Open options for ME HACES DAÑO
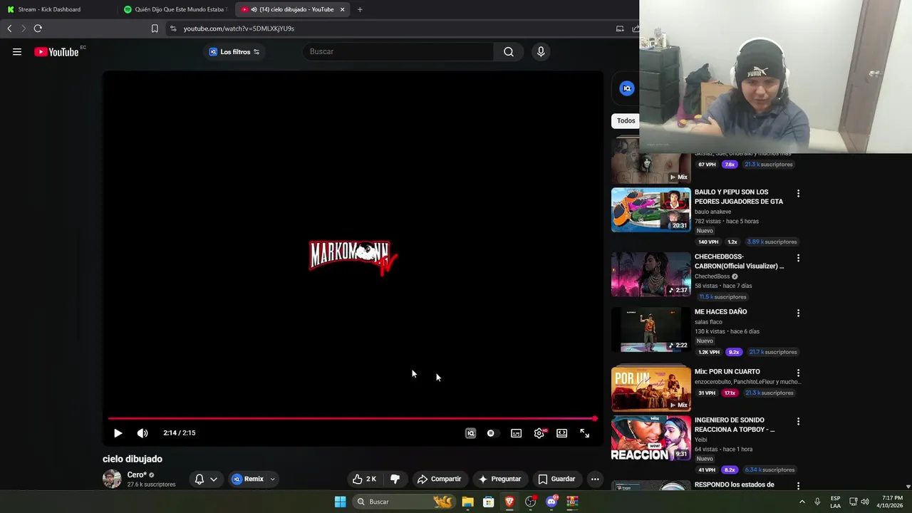This screenshot has height=513, width=912. pos(798,313)
